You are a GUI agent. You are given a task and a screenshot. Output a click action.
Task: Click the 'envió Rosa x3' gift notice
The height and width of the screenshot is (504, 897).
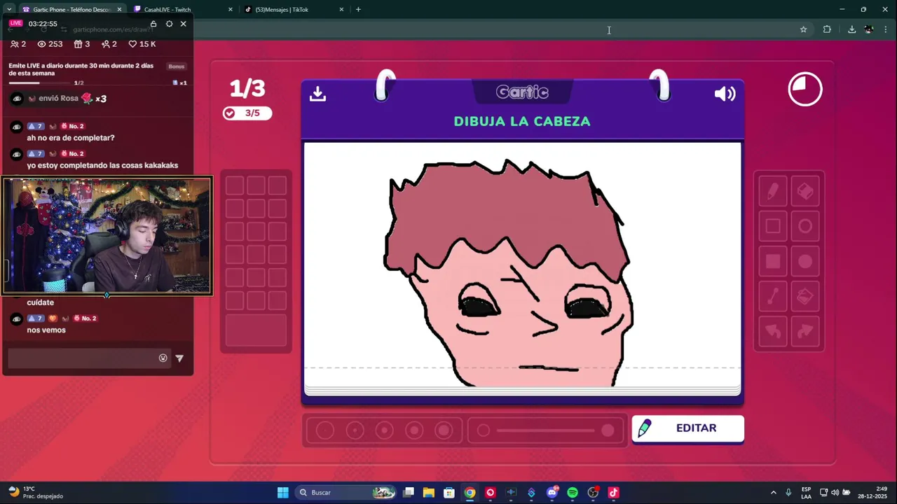click(59, 99)
